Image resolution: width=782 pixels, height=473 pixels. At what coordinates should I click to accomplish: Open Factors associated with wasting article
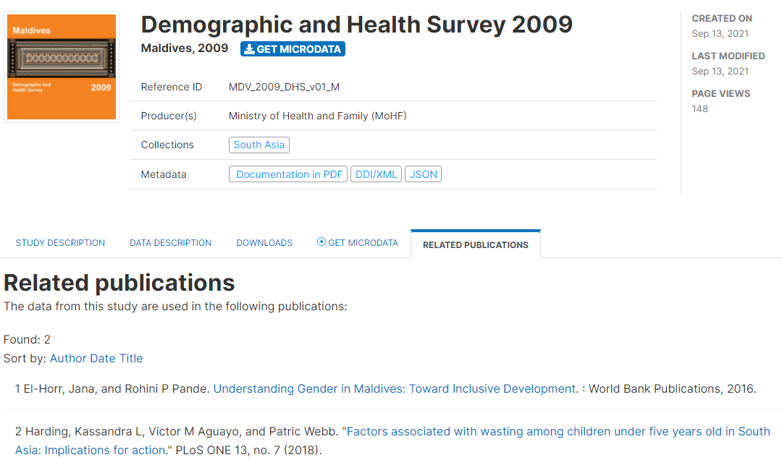tap(392, 440)
